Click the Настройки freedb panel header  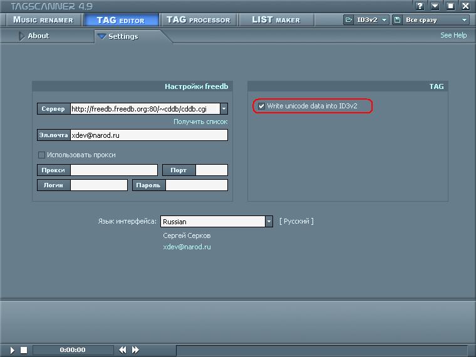(132, 86)
